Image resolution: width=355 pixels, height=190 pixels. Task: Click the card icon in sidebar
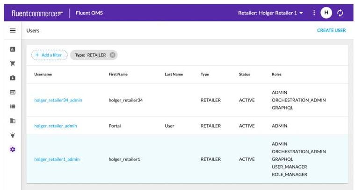pos(13,92)
